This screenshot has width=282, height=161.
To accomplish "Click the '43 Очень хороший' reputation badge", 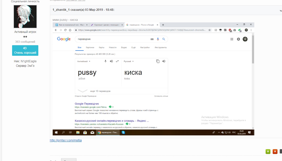I will point(25,50).
